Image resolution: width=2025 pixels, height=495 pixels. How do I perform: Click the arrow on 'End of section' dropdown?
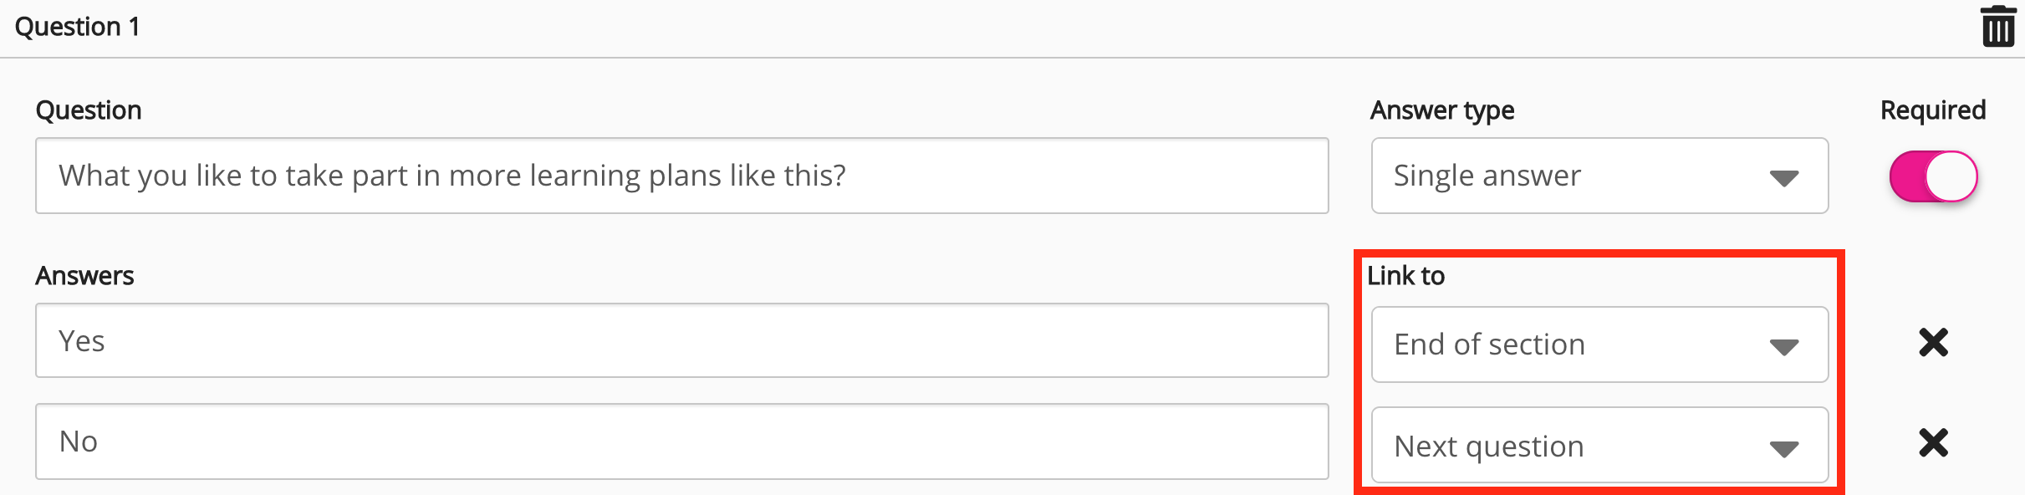point(1783,347)
